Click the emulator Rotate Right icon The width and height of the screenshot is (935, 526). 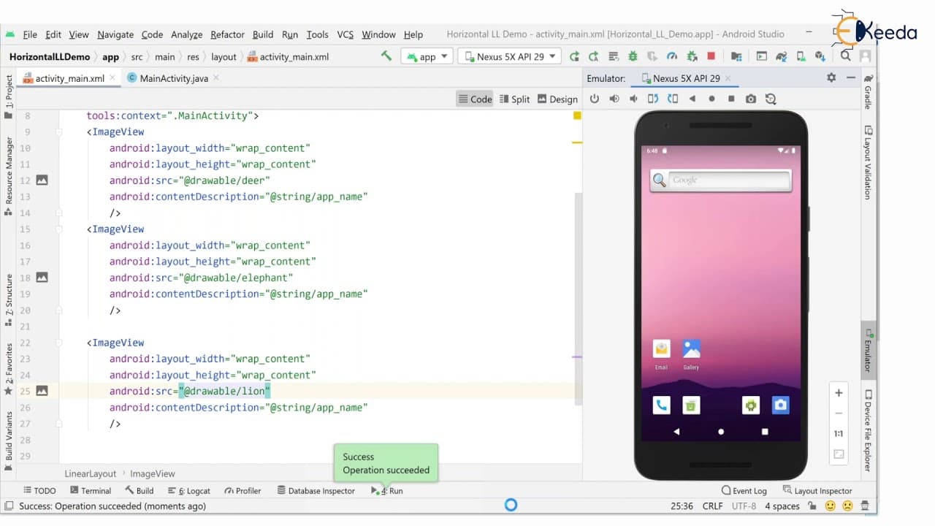[673, 99]
